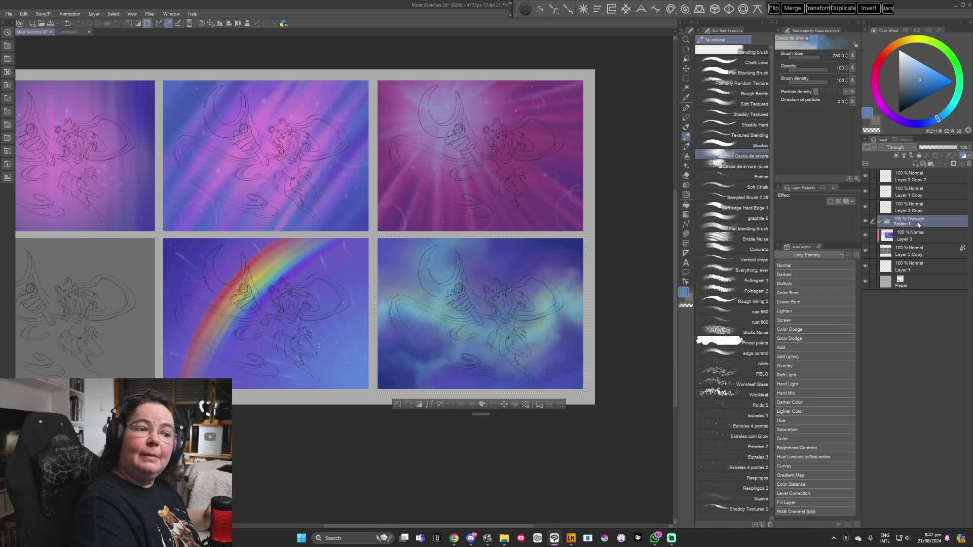Expand the Particle density options arrow
973x547 pixels.
coord(845,92)
